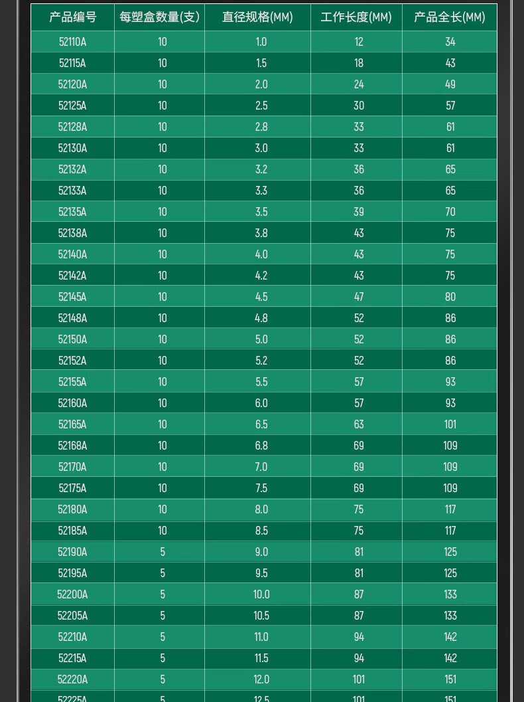
Task: Click the 6.8 diameter cell
Action: click(x=261, y=446)
